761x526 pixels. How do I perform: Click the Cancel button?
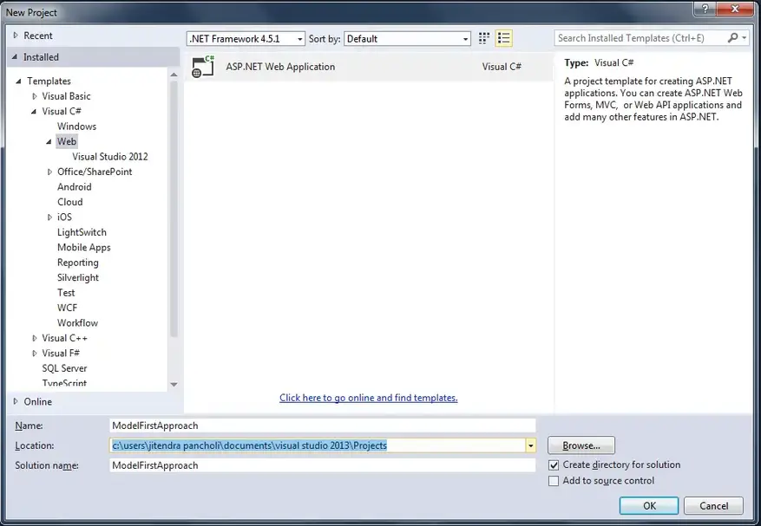point(713,506)
